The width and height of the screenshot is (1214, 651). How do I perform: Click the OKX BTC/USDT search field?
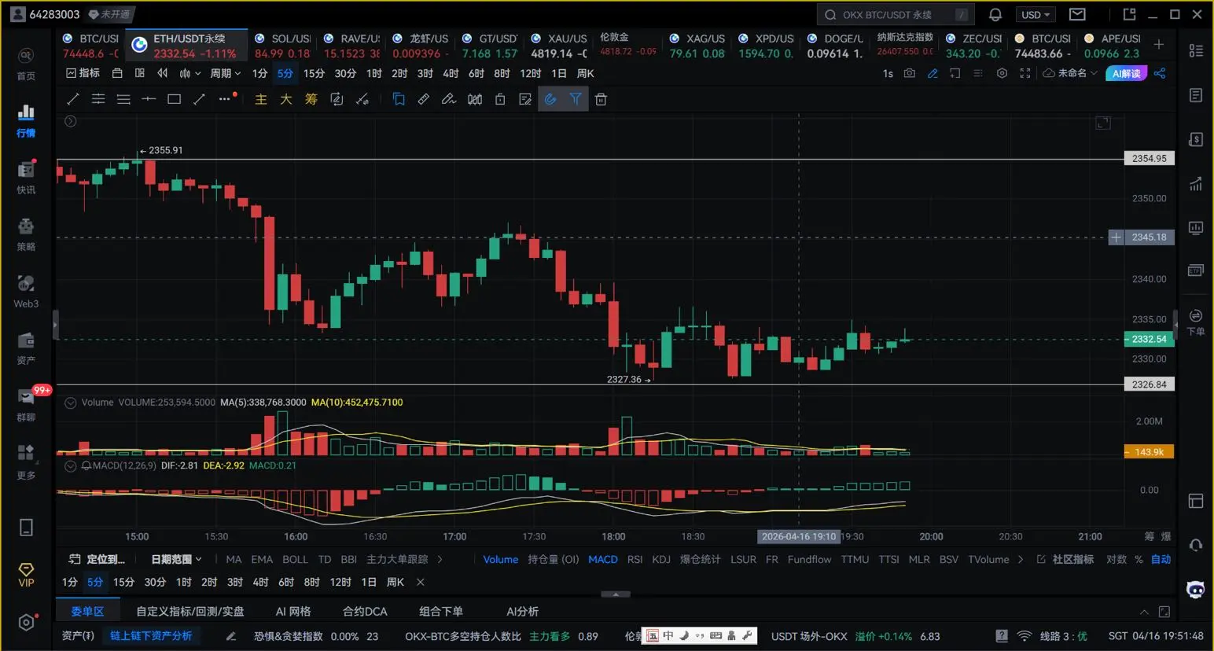tap(896, 14)
